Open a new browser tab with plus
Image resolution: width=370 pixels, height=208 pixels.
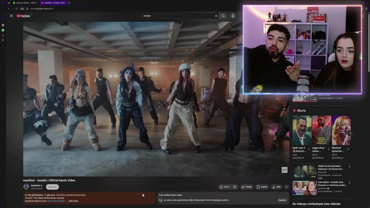click(x=69, y=3)
